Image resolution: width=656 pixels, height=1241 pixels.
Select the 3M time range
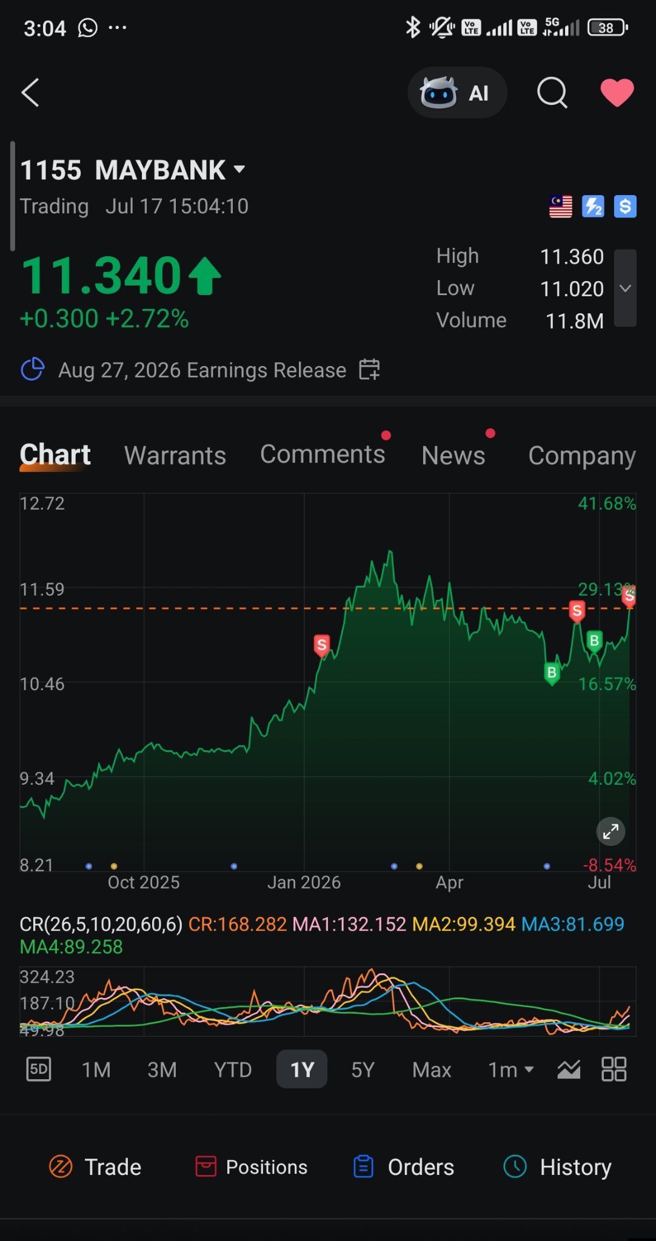coord(162,1070)
